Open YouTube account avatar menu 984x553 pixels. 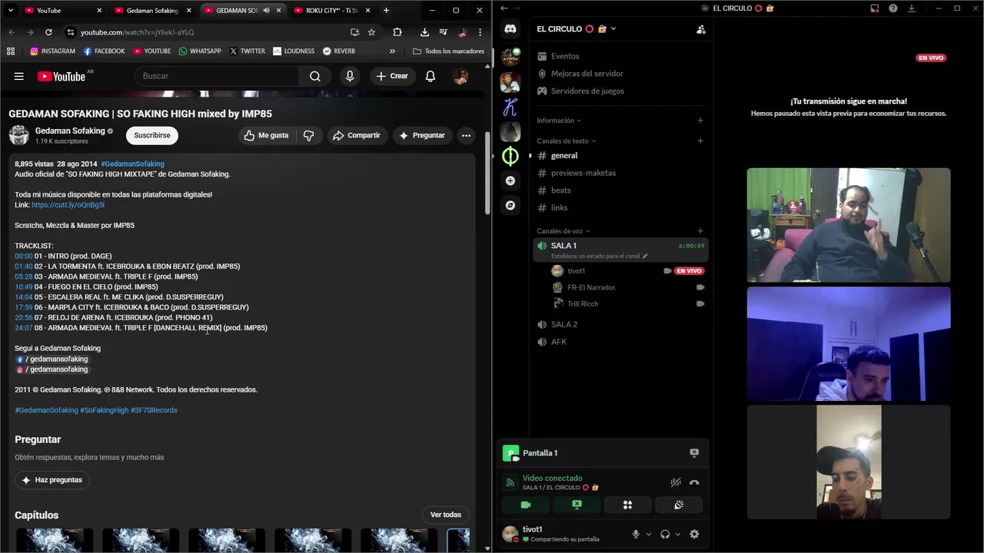tap(460, 76)
